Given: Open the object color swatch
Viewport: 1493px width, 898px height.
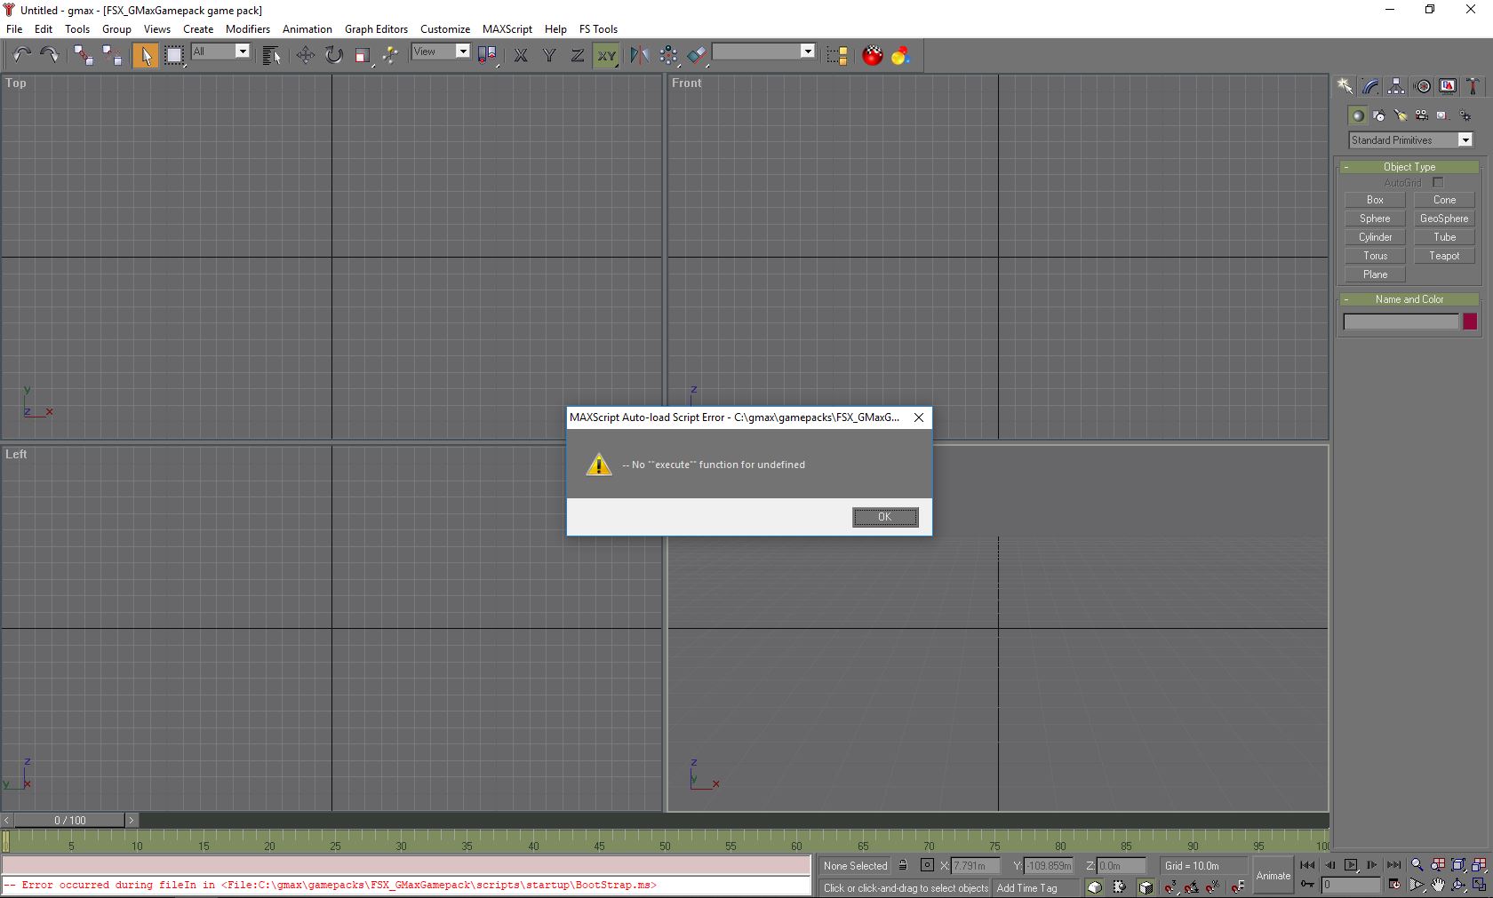Looking at the screenshot, I should (x=1470, y=322).
